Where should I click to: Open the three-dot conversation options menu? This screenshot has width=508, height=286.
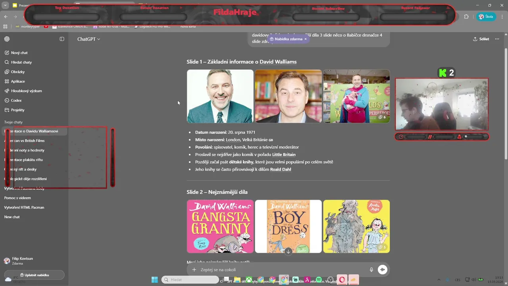click(x=497, y=39)
